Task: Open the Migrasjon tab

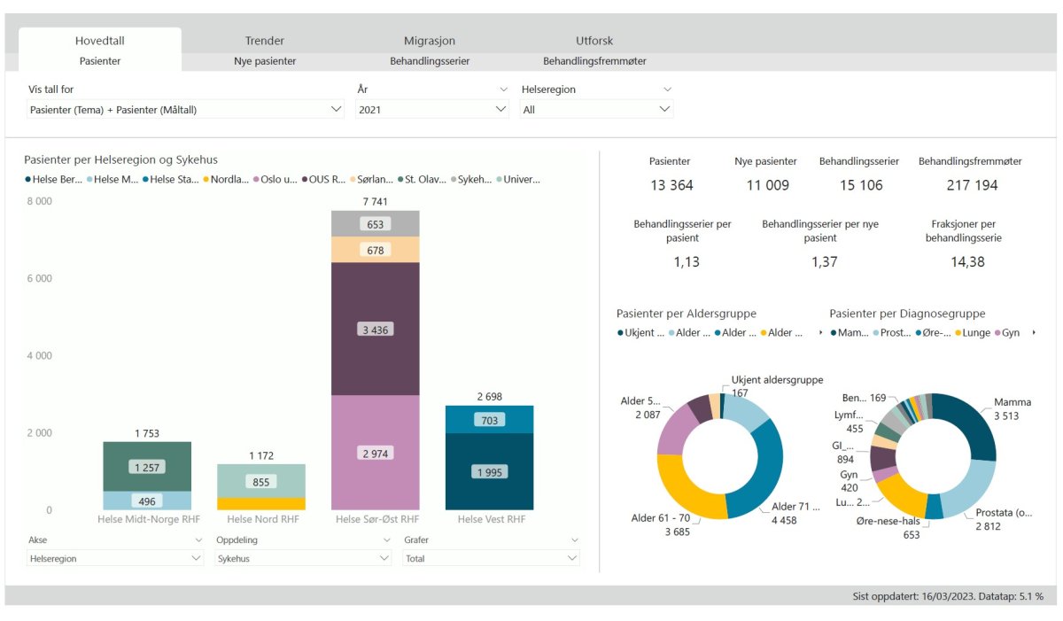Action: click(430, 41)
